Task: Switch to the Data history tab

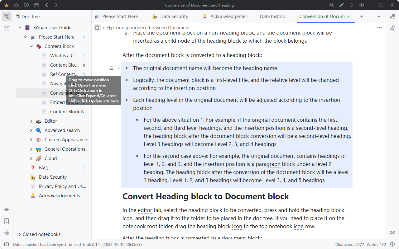Action: [x=272, y=16]
